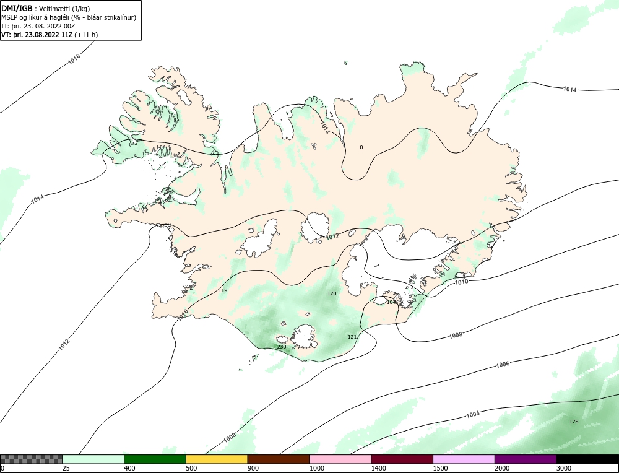Screen dimensions: 619x473
Task: Click the color scale tick label 900
Action: [x=253, y=468]
